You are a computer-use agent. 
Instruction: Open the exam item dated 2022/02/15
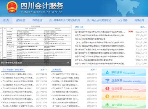tap(18, 78)
